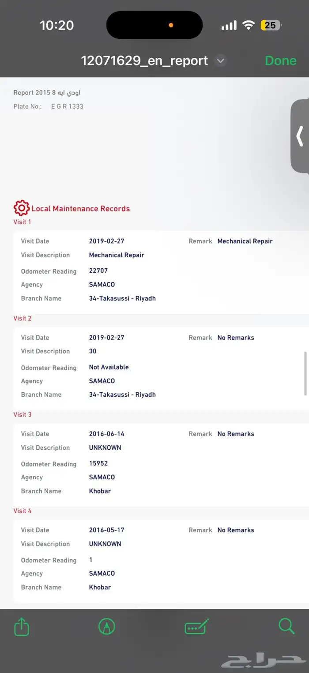Tap the battery indicator showing 25
Image resolution: width=309 pixels, height=673 pixels.
click(271, 26)
